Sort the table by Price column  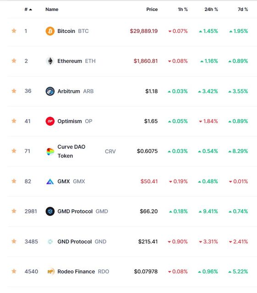tap(152, 9)
